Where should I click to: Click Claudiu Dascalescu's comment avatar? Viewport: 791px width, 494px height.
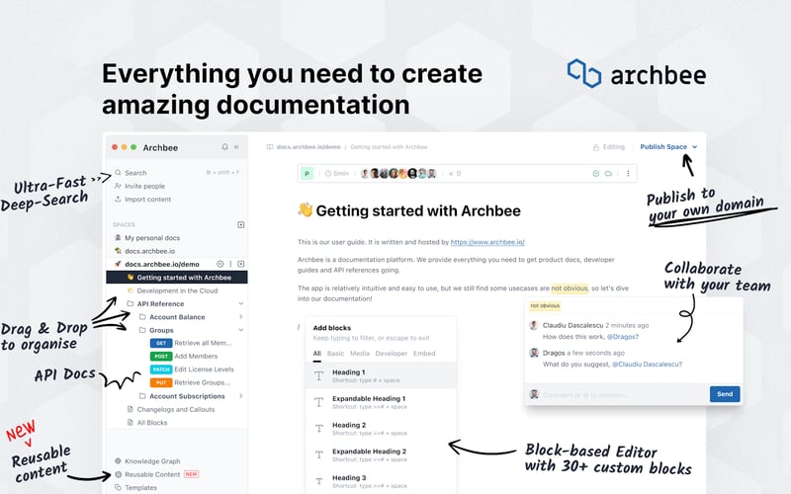pyautogui.click(x=534, y=325)
